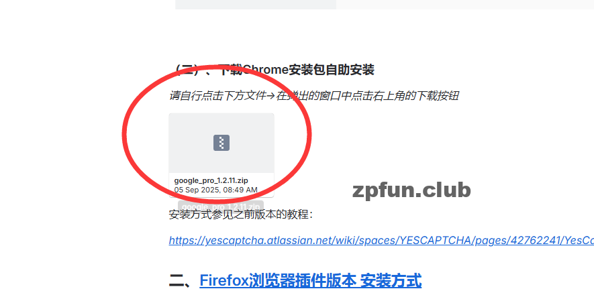Viewport: 594px width, 295px height.
Task: Click the italic 请自行点击下方文件 instruction text
Action: pyautogui.click(x=217, y=96)
